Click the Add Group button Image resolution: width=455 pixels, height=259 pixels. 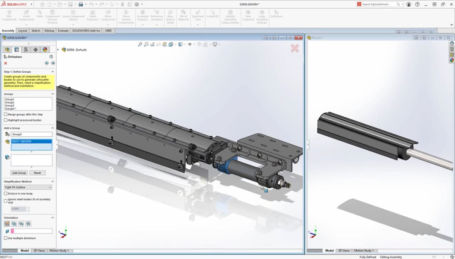click(19, 173)
